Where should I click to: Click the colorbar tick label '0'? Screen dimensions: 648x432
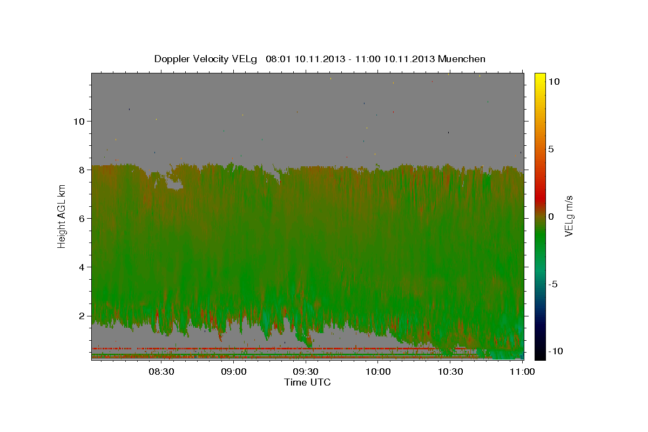(x=551, y=217)
